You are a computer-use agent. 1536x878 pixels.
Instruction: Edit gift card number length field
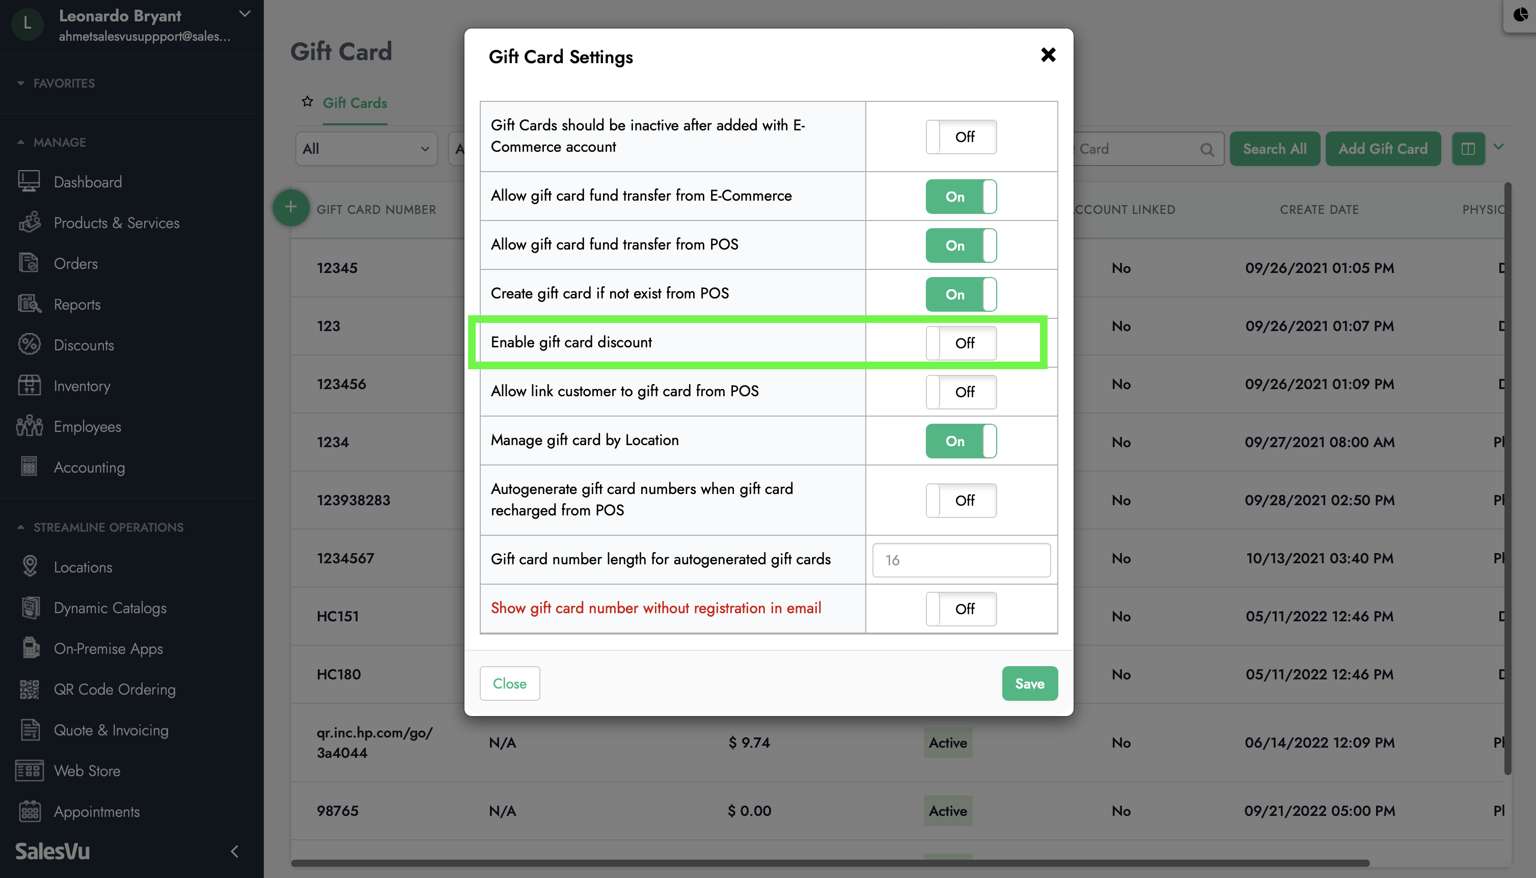961,559
